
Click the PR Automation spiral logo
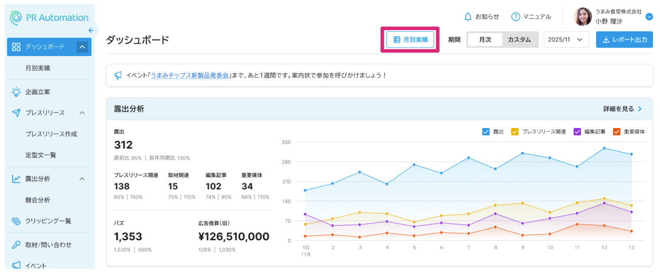[16, 18]
